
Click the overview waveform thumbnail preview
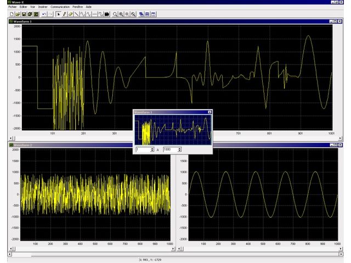coord(173,130)
